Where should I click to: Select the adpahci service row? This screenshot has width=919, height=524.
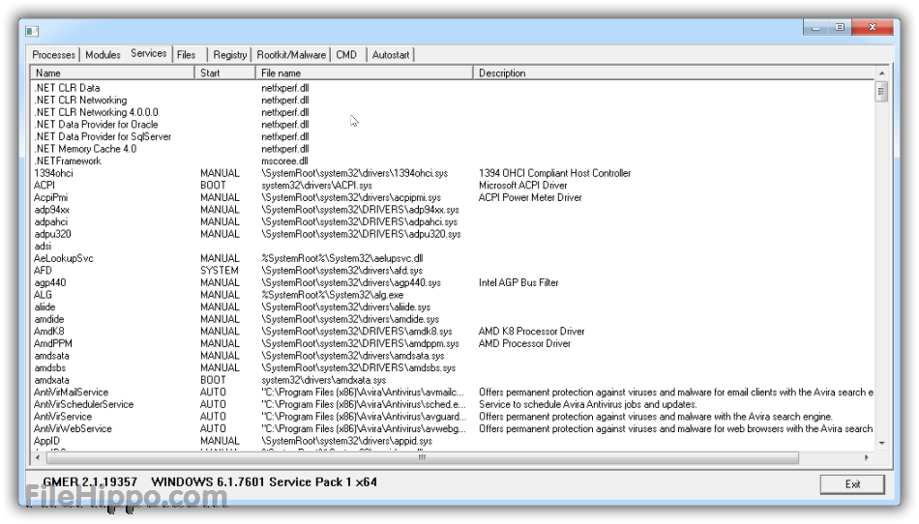pos(453,222)
